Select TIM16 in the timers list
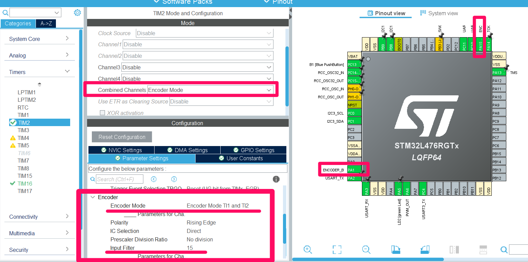Screen dimensions: 528x262 [25, 184]
